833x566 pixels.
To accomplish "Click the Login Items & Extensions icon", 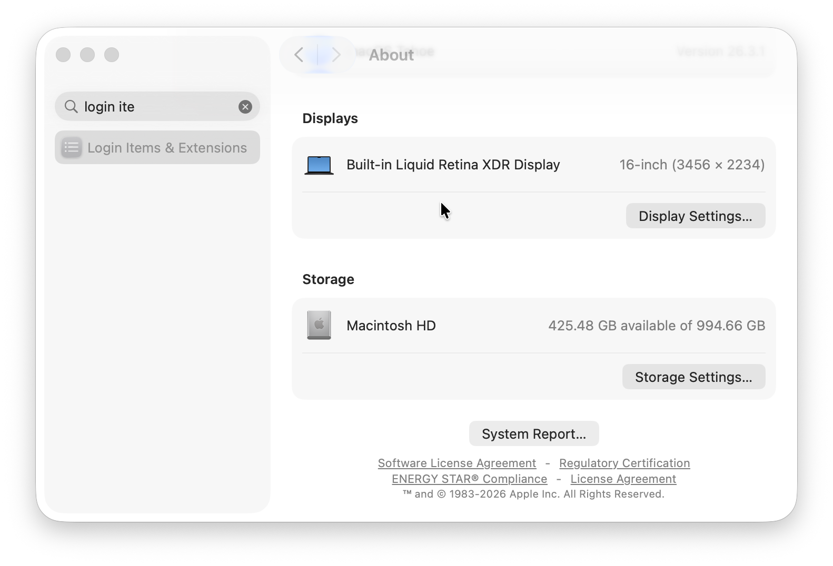I will [71, 147].
